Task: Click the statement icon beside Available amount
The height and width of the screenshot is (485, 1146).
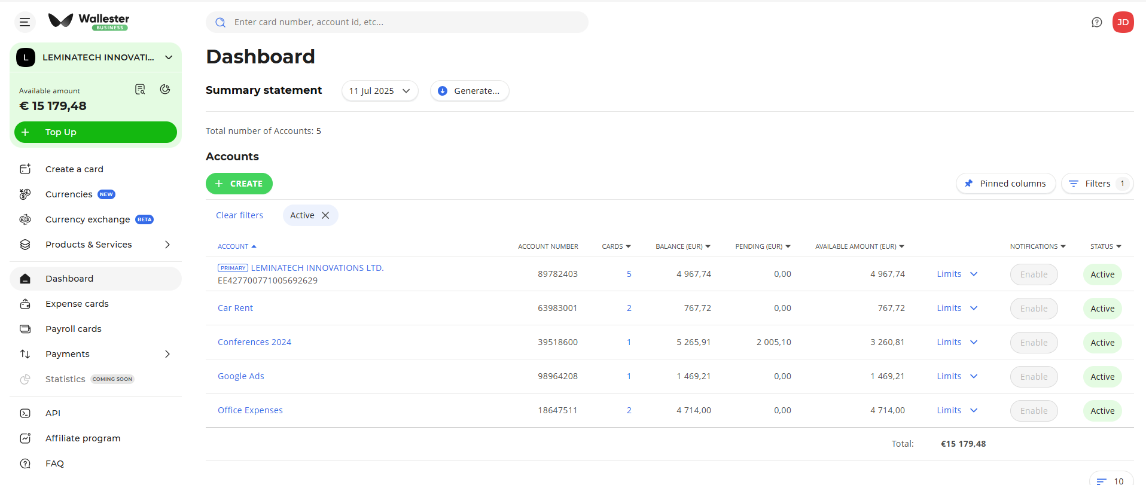Action: pos(140,90)
